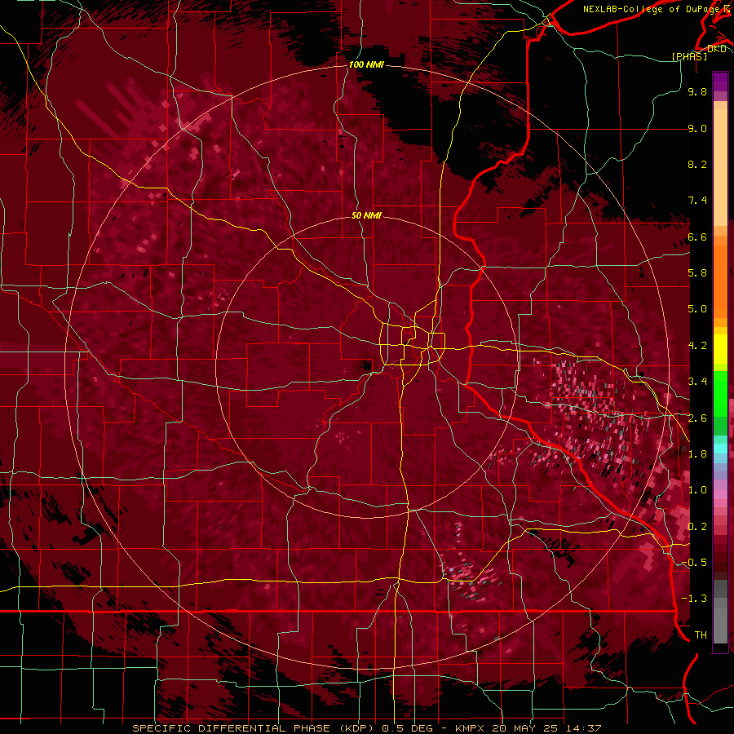Click the -0.5 scale value
The width and height of the screenshot is (734, 734).
point(695,563)
